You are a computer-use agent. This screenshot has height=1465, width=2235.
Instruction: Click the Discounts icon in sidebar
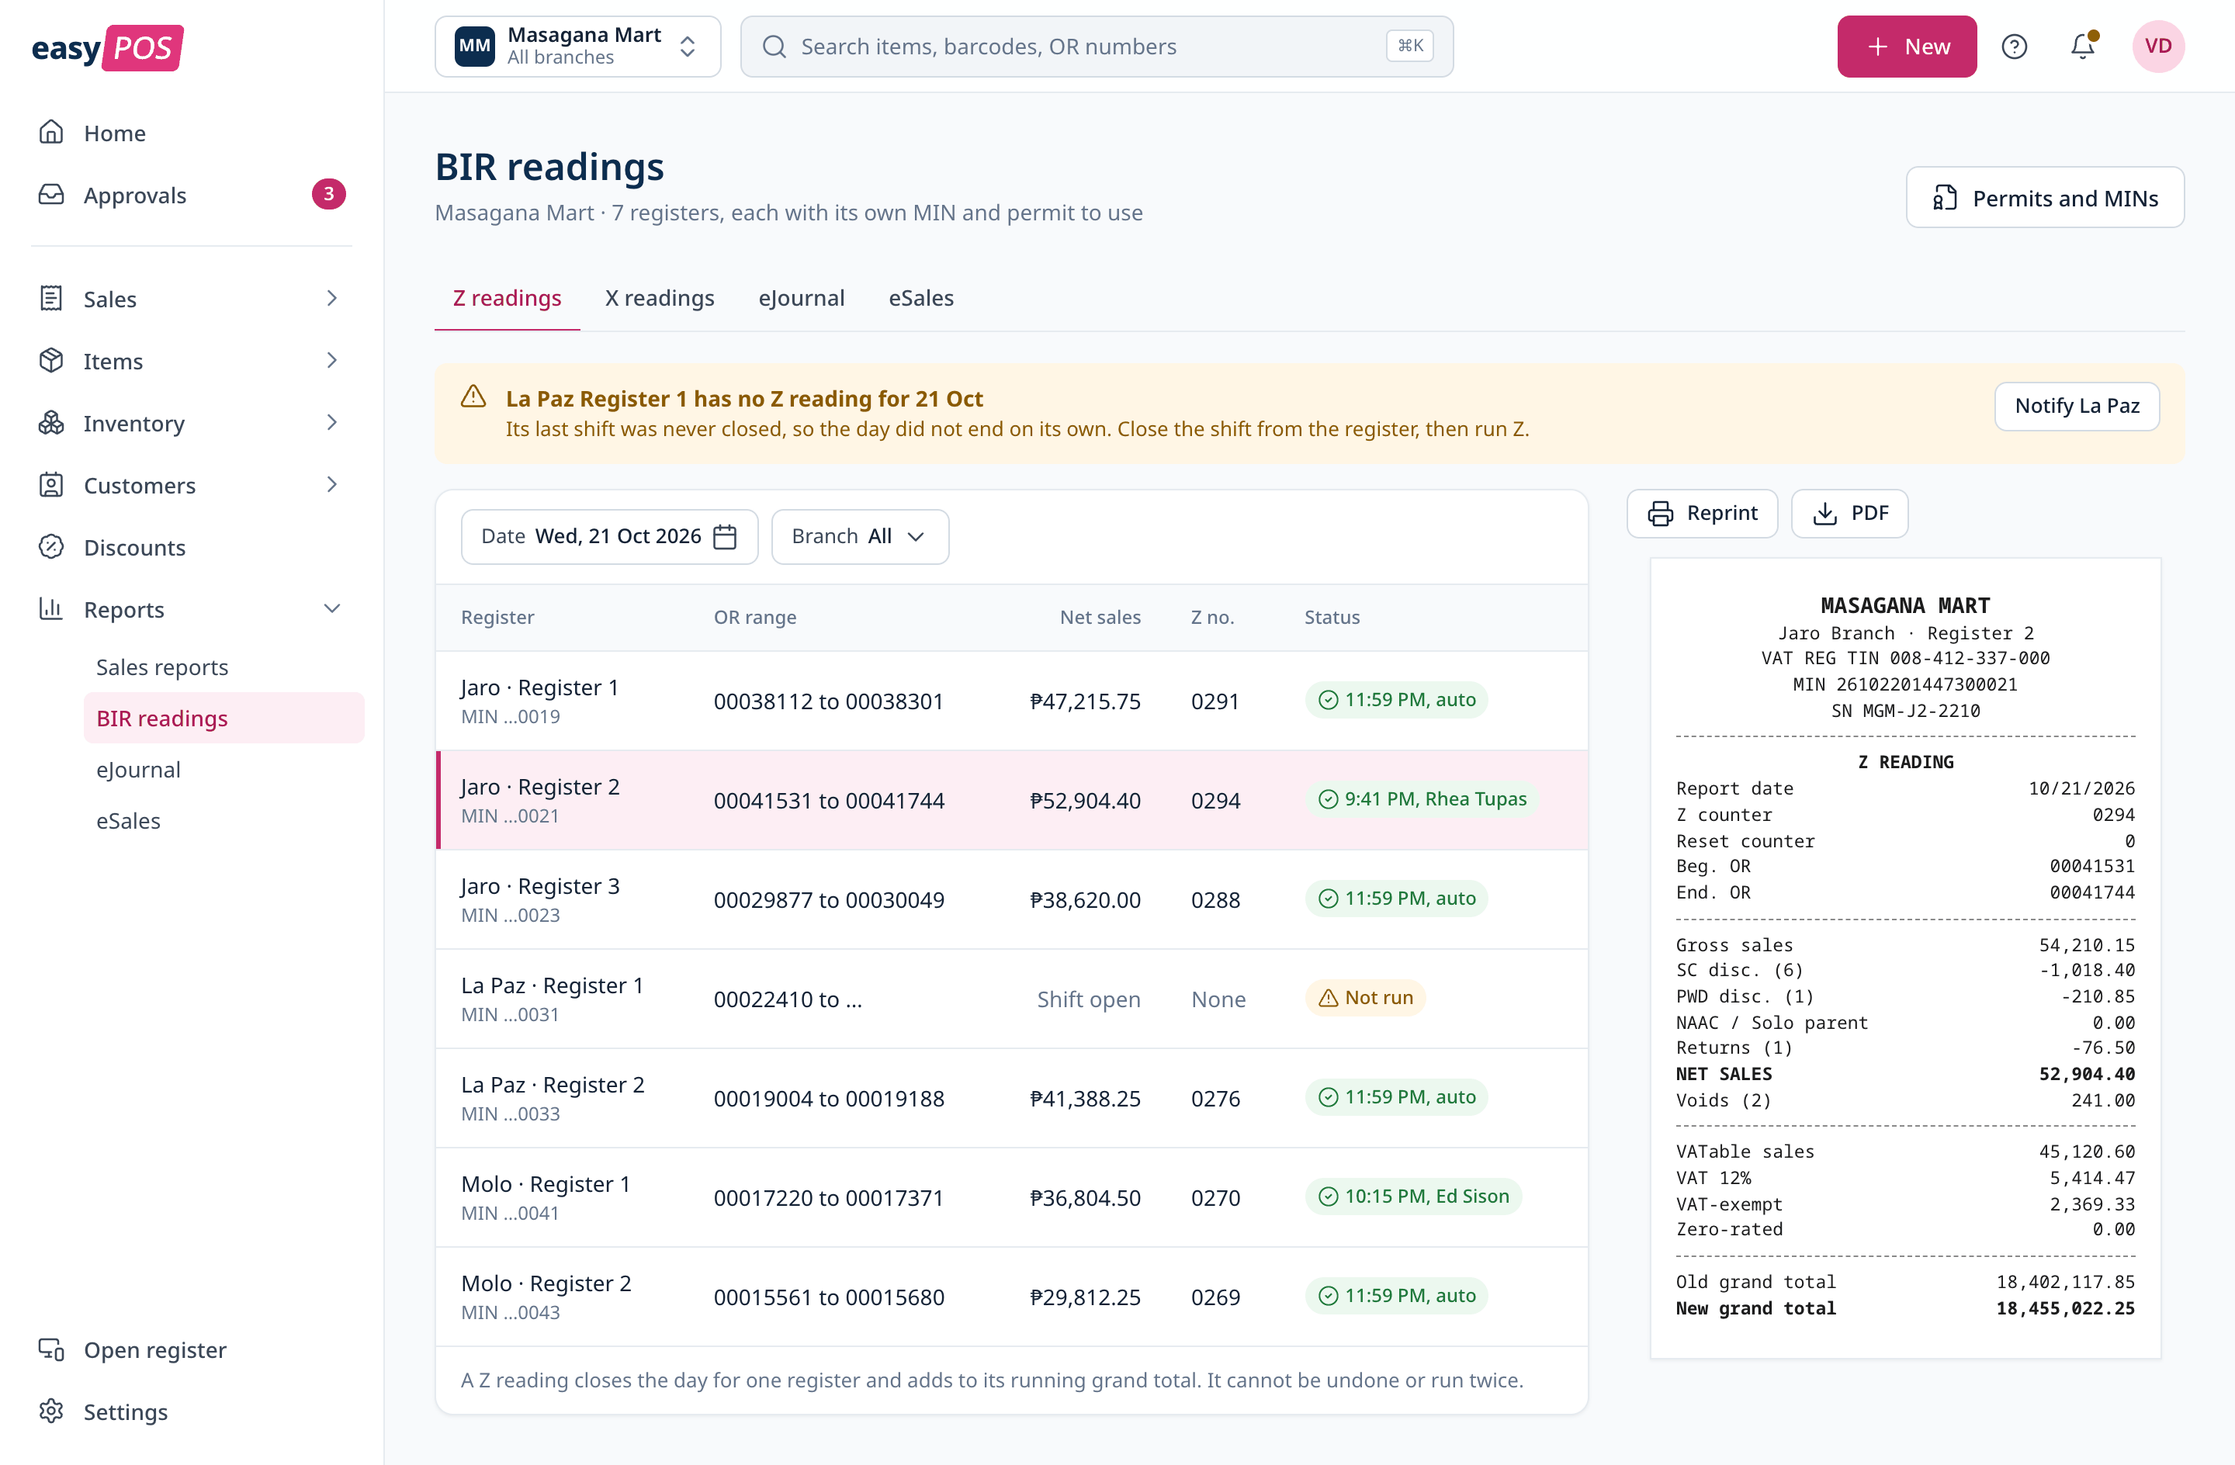click(x=52, y=546)
